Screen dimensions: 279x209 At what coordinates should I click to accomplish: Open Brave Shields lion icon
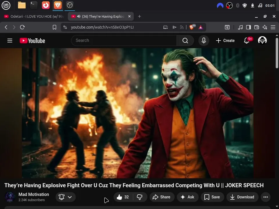[192, 27]
